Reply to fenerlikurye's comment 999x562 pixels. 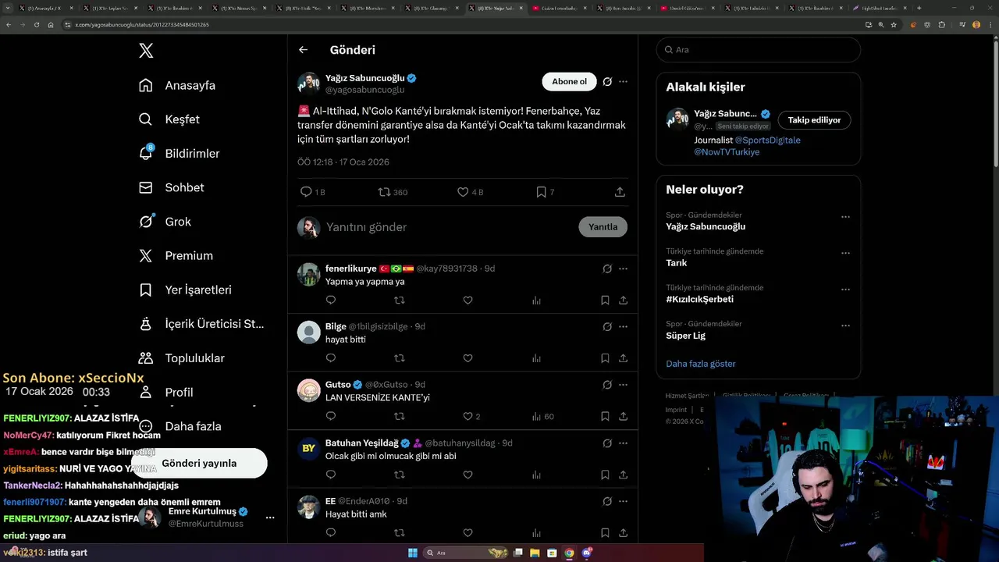coord(331,301)
